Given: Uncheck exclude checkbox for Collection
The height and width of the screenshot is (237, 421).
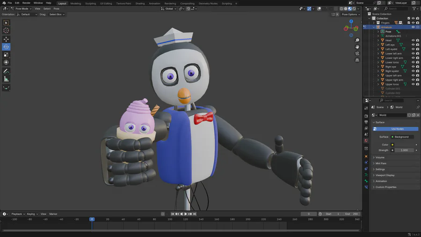Looking at the screenshot, I should 409,18.
